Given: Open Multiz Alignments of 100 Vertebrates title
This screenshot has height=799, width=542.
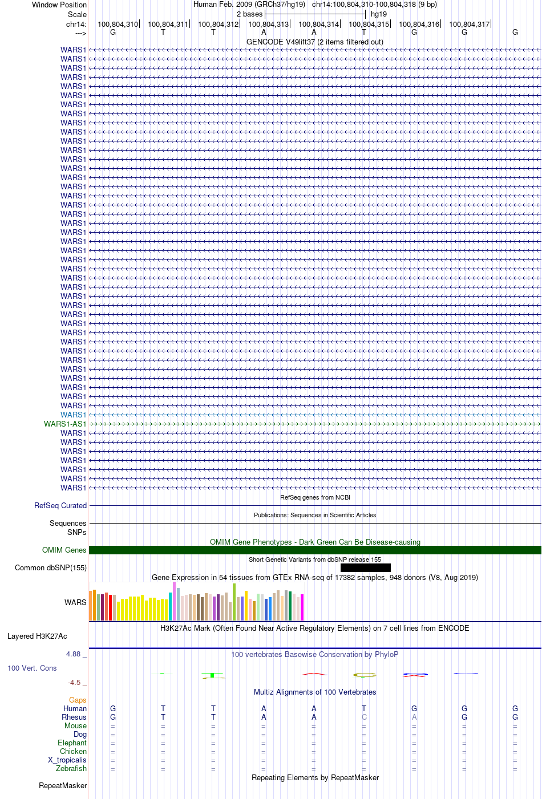Looking at the screenshot, I should click(315, 692).
